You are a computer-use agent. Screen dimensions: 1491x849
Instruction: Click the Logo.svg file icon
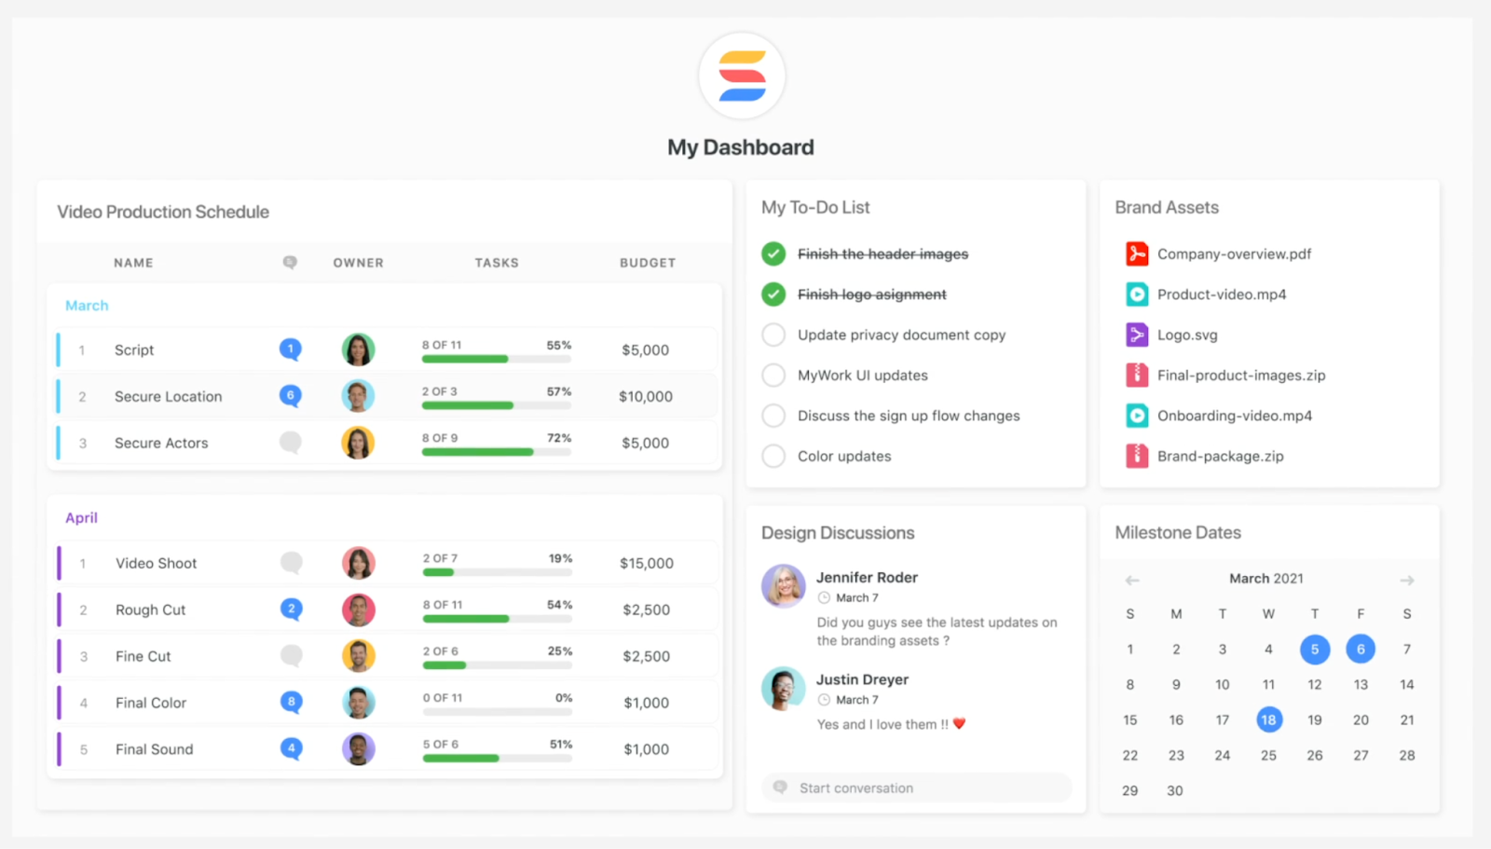coord(1136,335)
